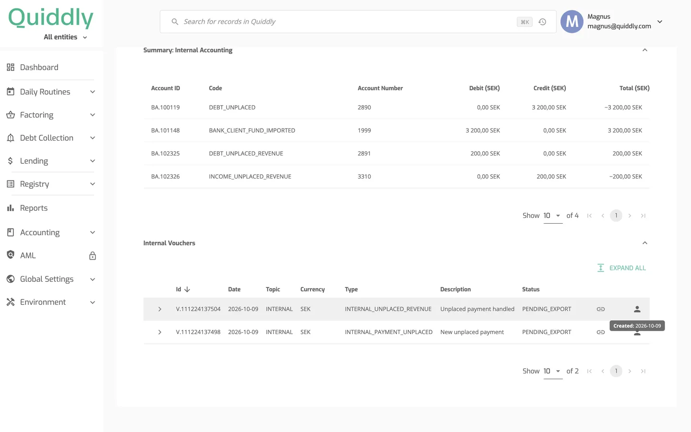The image size is (691, 432).
Task: Click the Dashboard grid icon
Action: coord(11,67)
